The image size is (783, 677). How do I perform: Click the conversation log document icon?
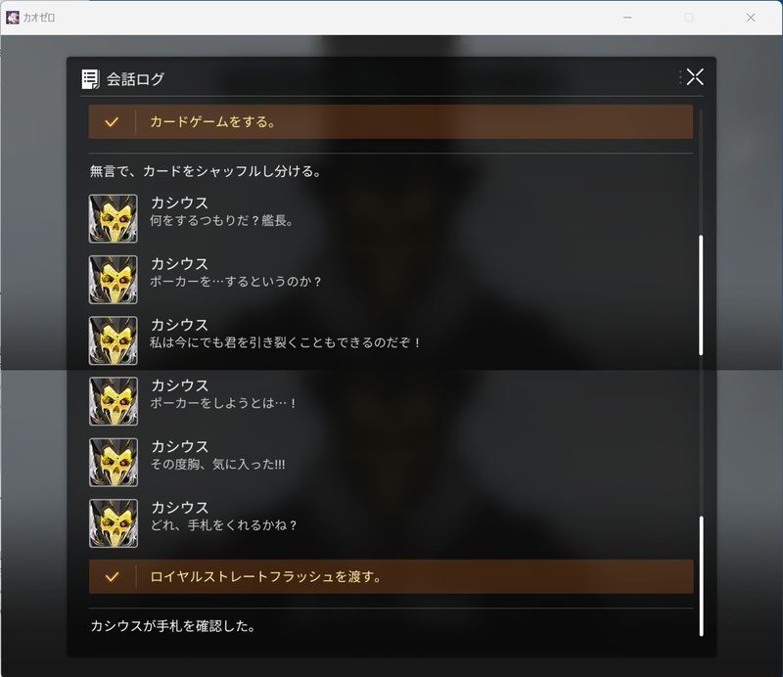[x=90, y=79]
